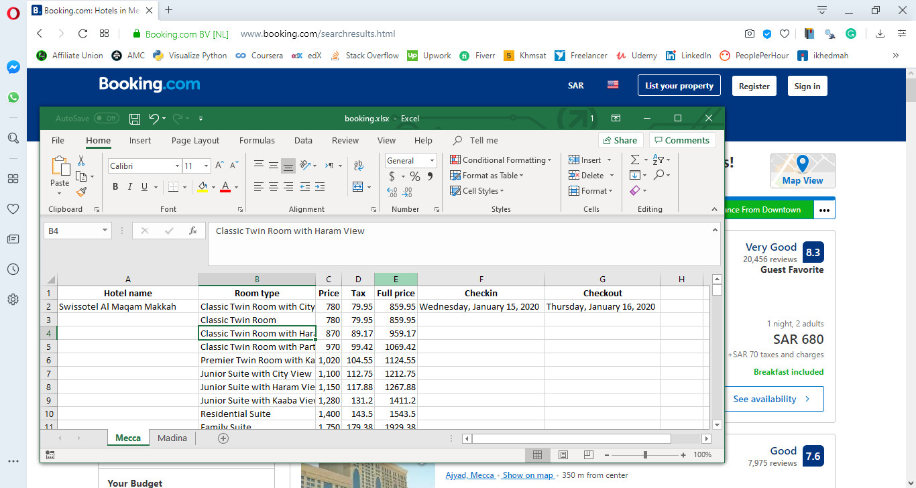Click the Share button in Excel
Image resolution: width=916 pixels, height=488 pixels.
620,140
